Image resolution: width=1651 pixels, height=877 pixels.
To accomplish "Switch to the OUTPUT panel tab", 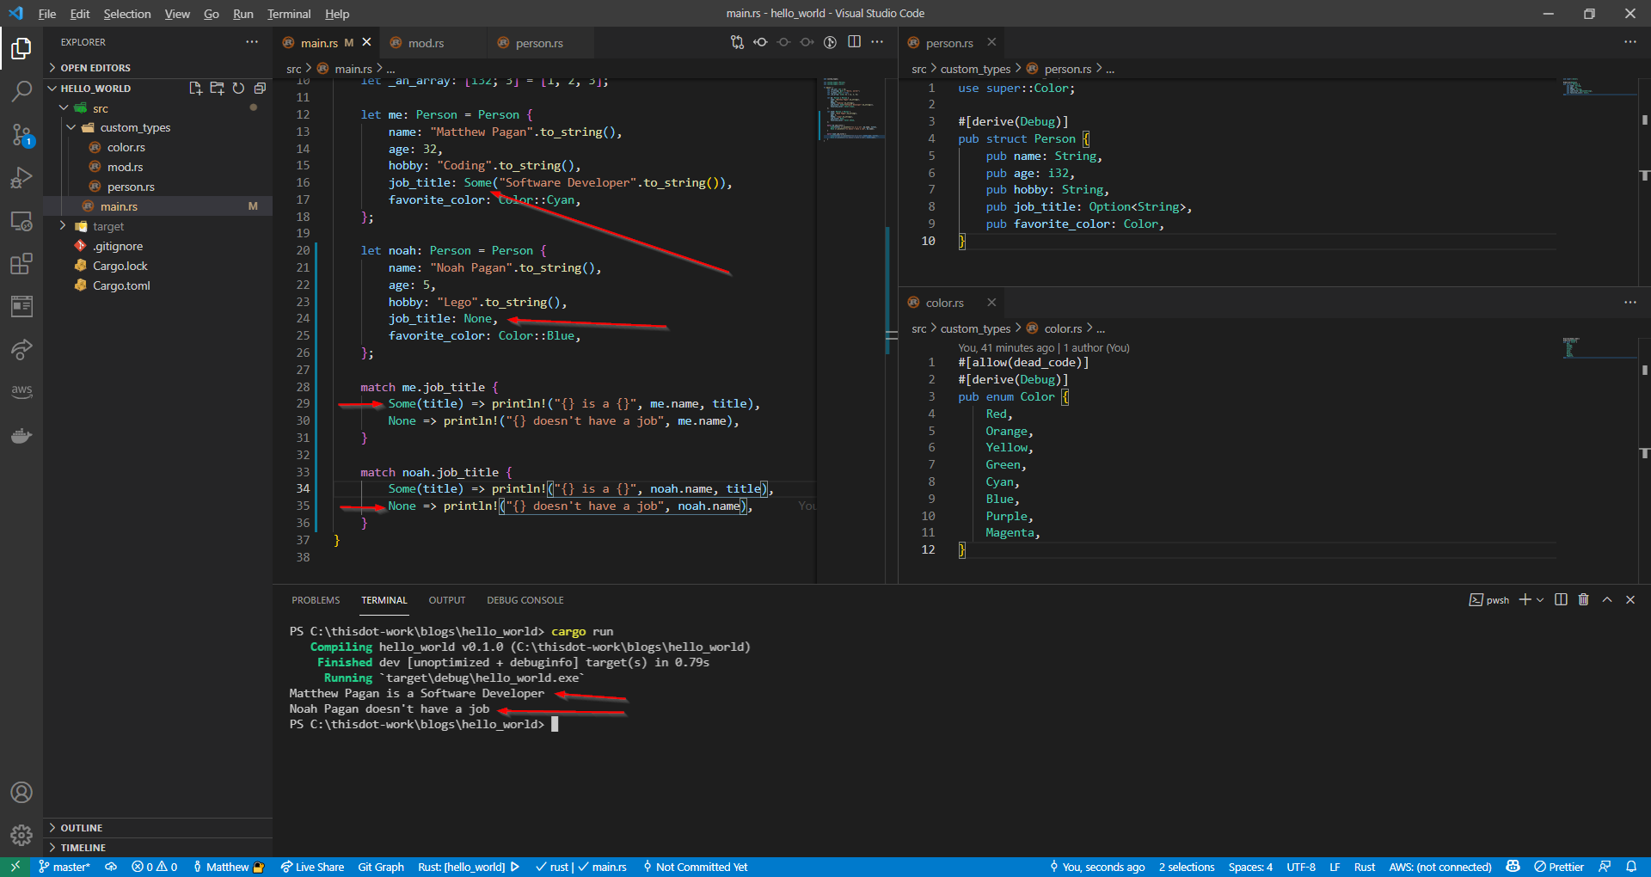I will pyautogui.click(x=447, y=600).
